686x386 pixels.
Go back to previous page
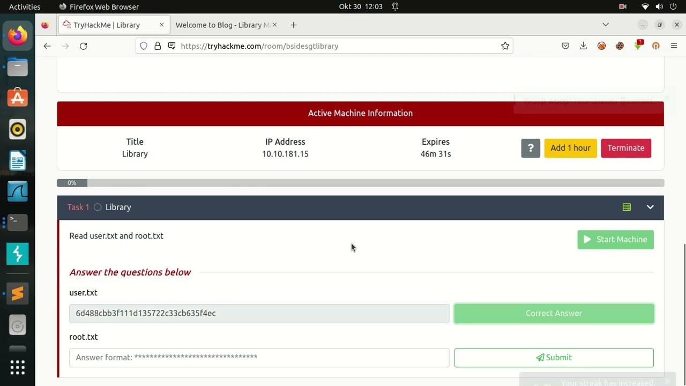click(x=47, y=46)
